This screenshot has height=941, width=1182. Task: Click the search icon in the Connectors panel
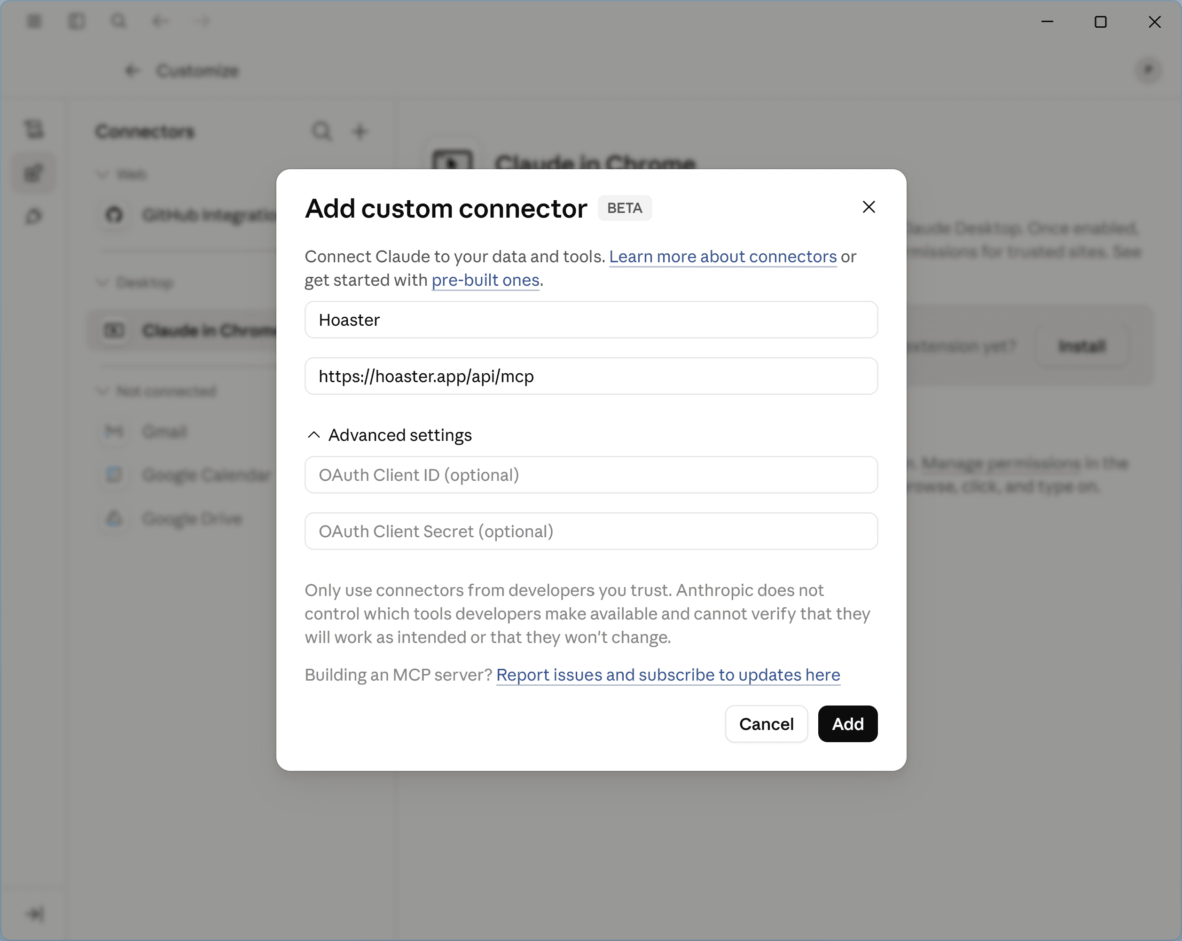point(322,132)
